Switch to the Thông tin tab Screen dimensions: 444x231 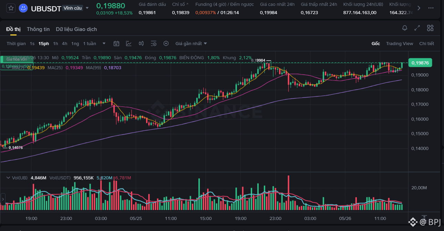click(38, 29)
